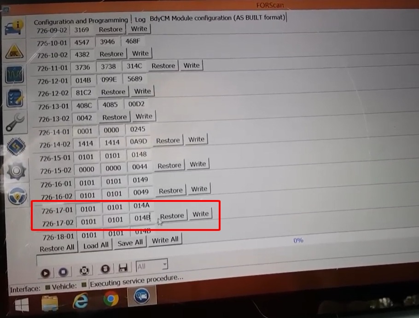419x318 pixels.
Task: Click Restore for row 726-10-02
Action: pos(111,54)
